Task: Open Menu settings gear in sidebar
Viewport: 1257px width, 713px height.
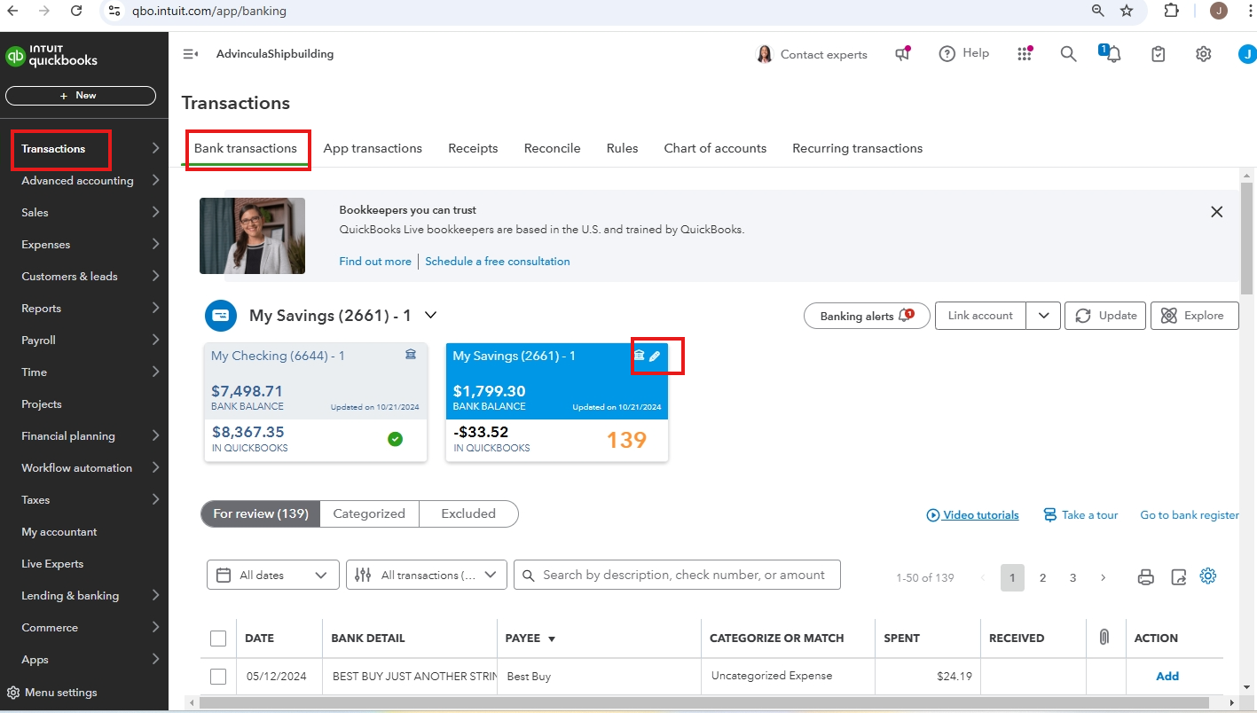Action: click(13, 693)
